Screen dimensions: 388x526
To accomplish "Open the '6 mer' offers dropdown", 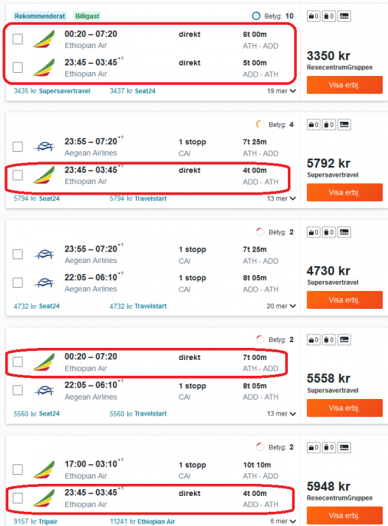I will click(x=283, y=521).
